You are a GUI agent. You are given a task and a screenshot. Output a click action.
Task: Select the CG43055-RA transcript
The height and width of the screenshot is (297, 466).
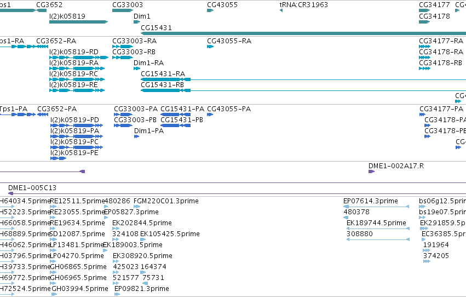click(229, 41)
